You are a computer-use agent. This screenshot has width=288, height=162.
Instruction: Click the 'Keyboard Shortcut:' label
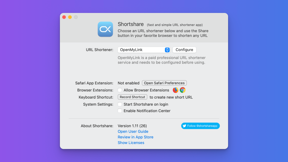tap(96, 97)
